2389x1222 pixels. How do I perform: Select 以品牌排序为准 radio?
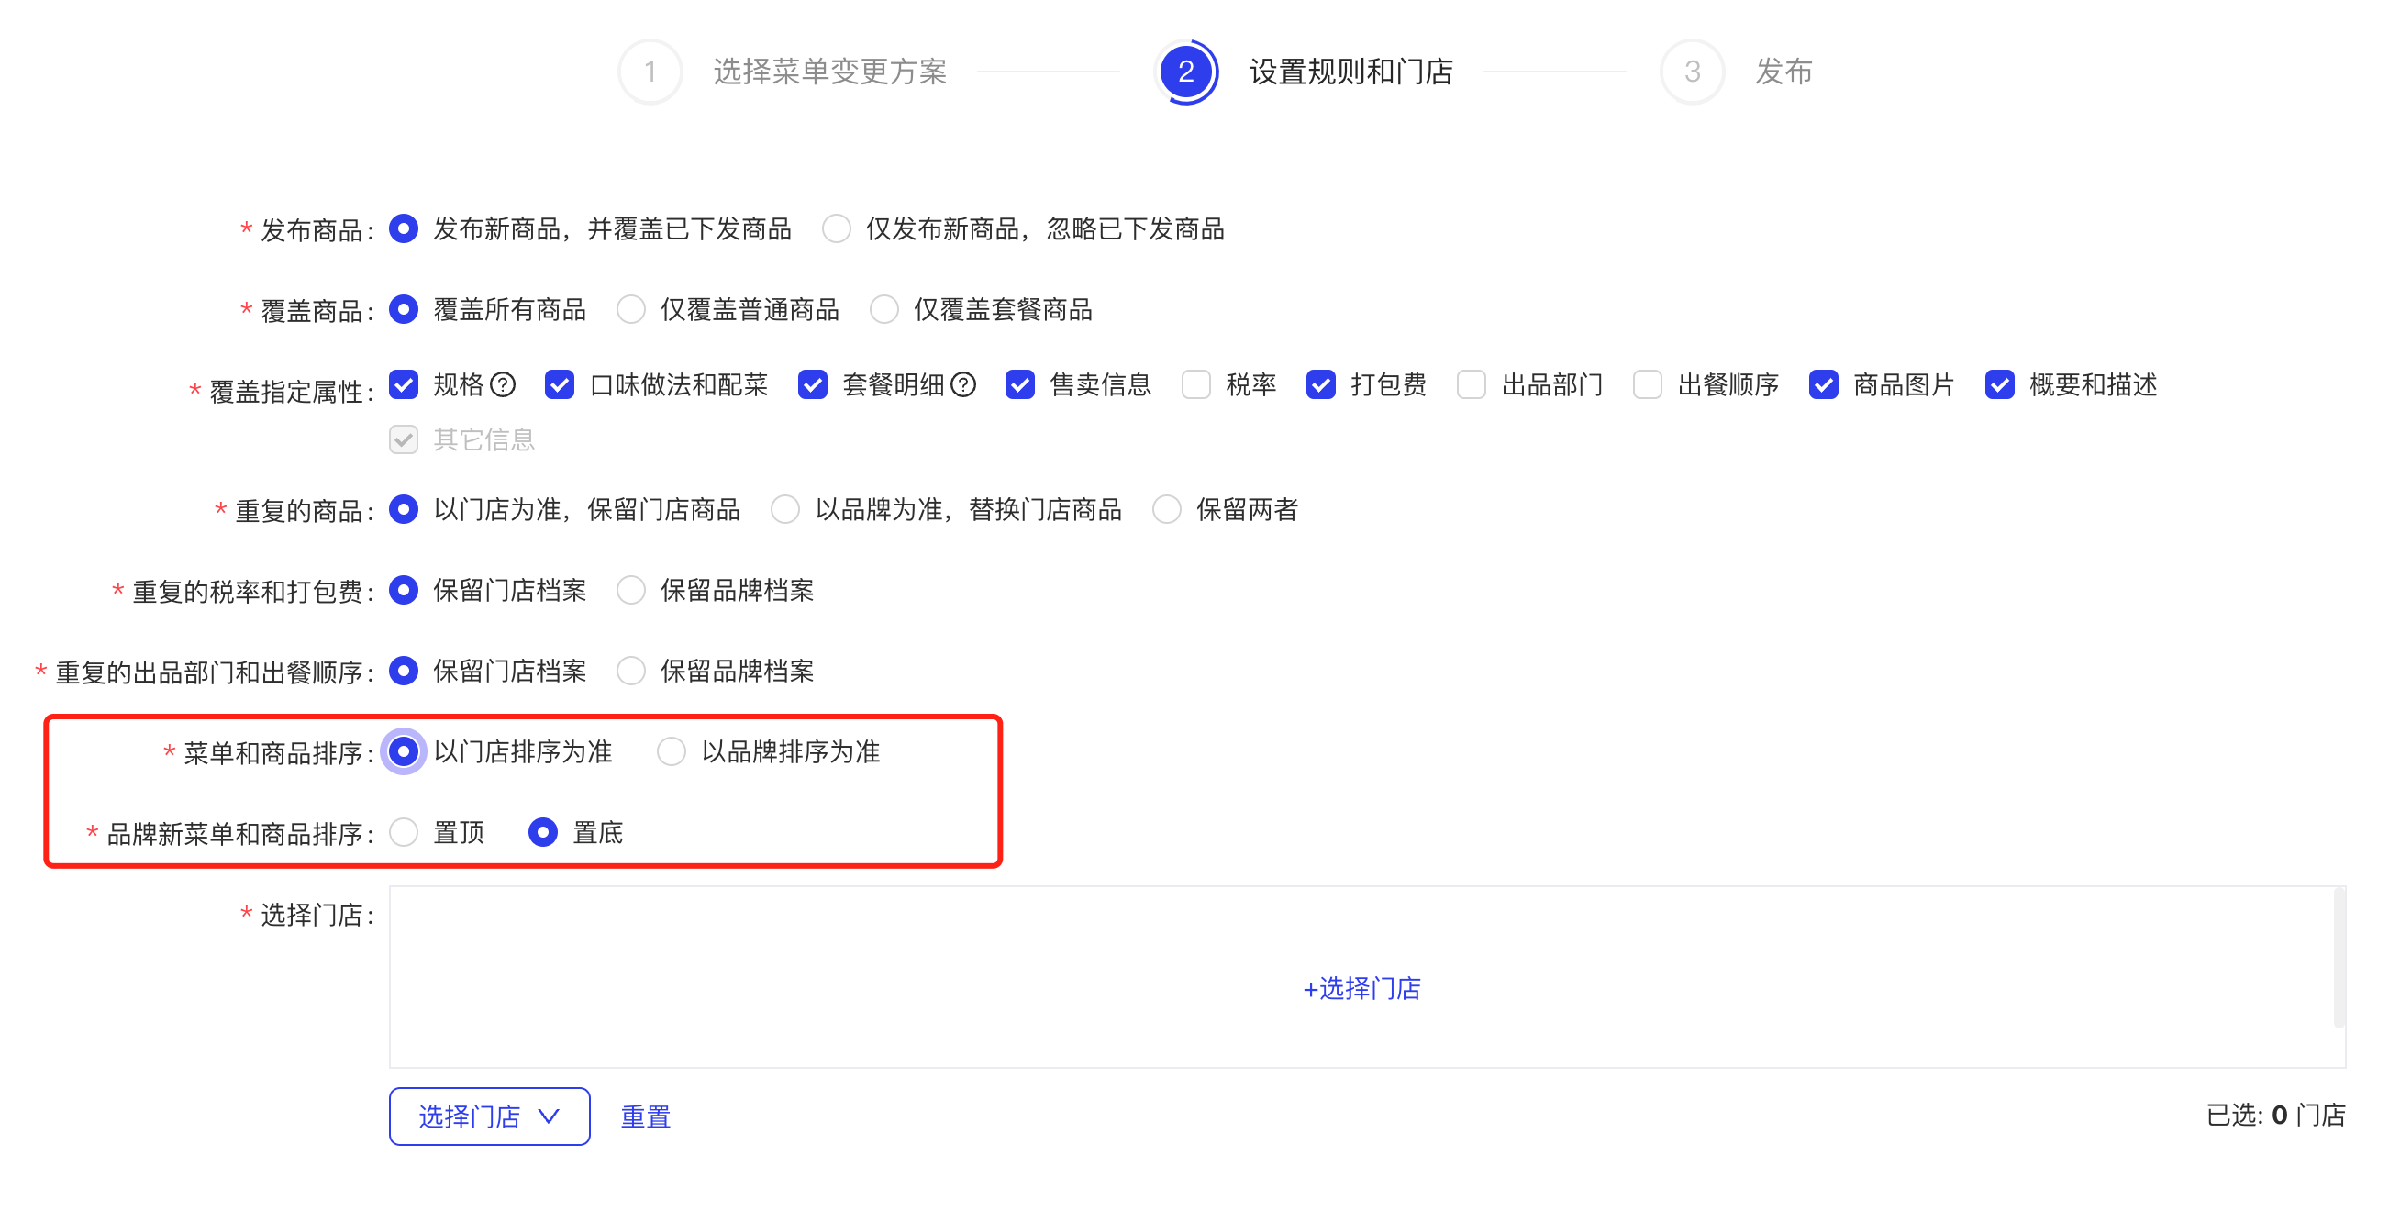pyautogui.click(x=672, y=751)
